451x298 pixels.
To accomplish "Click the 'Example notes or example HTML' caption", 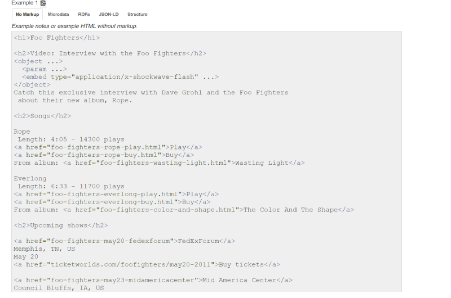I will point(74,26).
